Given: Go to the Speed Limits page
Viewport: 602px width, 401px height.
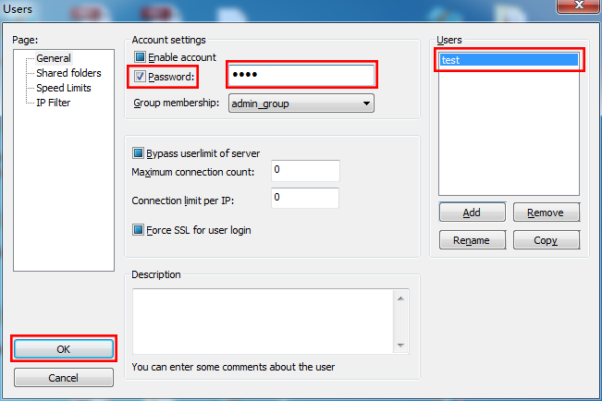Looking at the screenshot, I should tap(63, 88).
